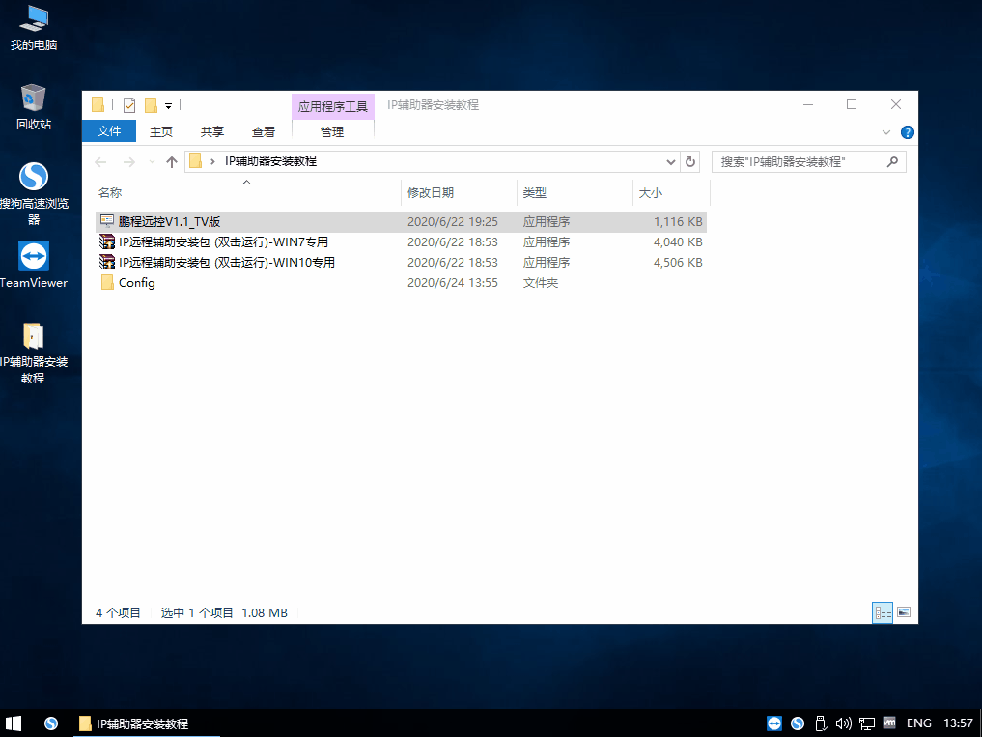Select the TeamViewer desktop shortcut
The width and height of the screenshot is (982, 737).
[33, 265]
